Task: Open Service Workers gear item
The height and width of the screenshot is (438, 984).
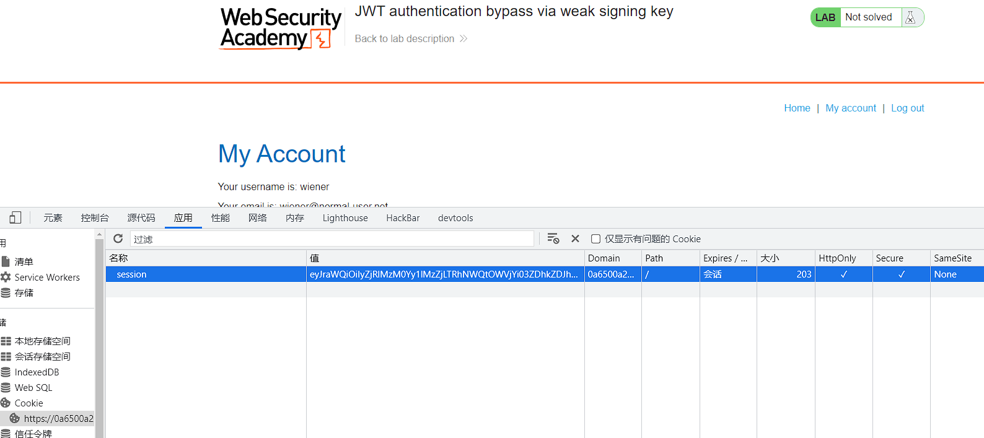Action: point(41,277)
